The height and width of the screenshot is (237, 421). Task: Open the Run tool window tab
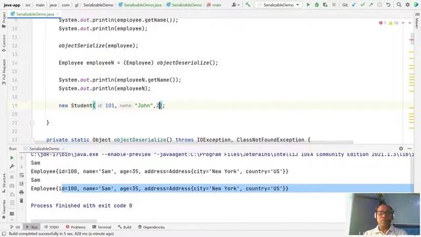pyautogui.click(x=32, y=227)
